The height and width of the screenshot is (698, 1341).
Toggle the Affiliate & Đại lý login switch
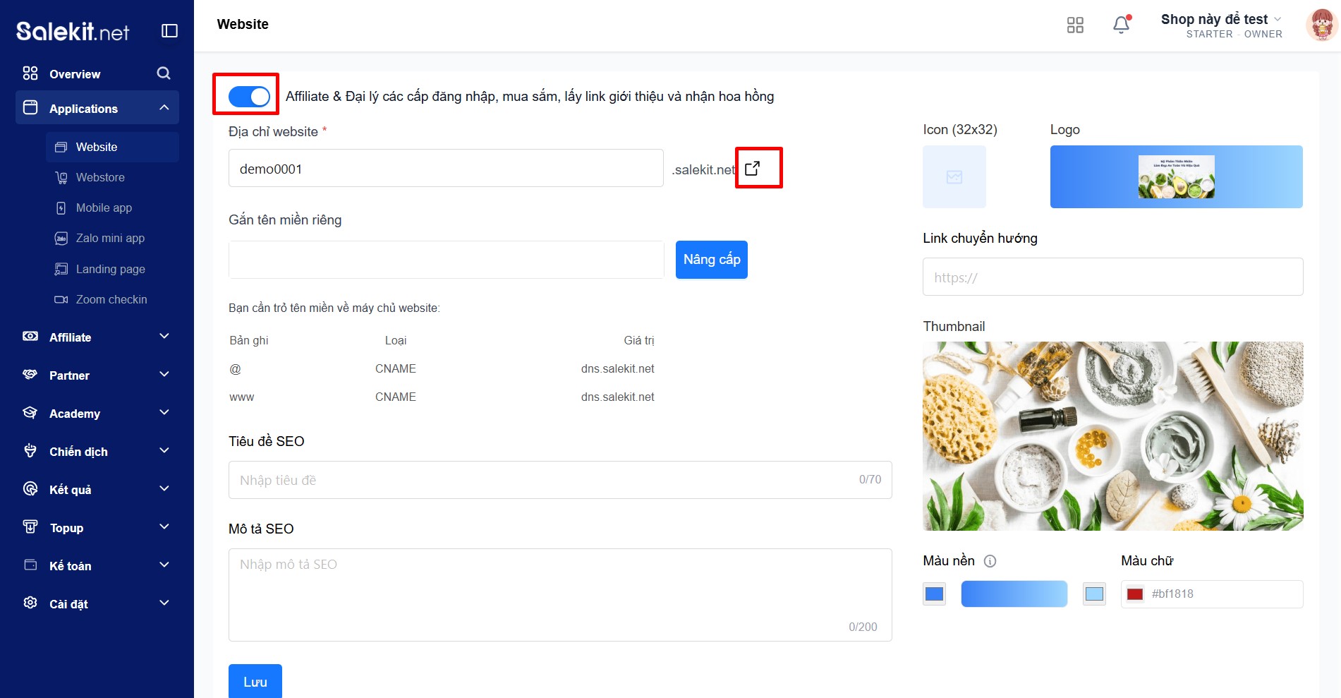[249, 96]
